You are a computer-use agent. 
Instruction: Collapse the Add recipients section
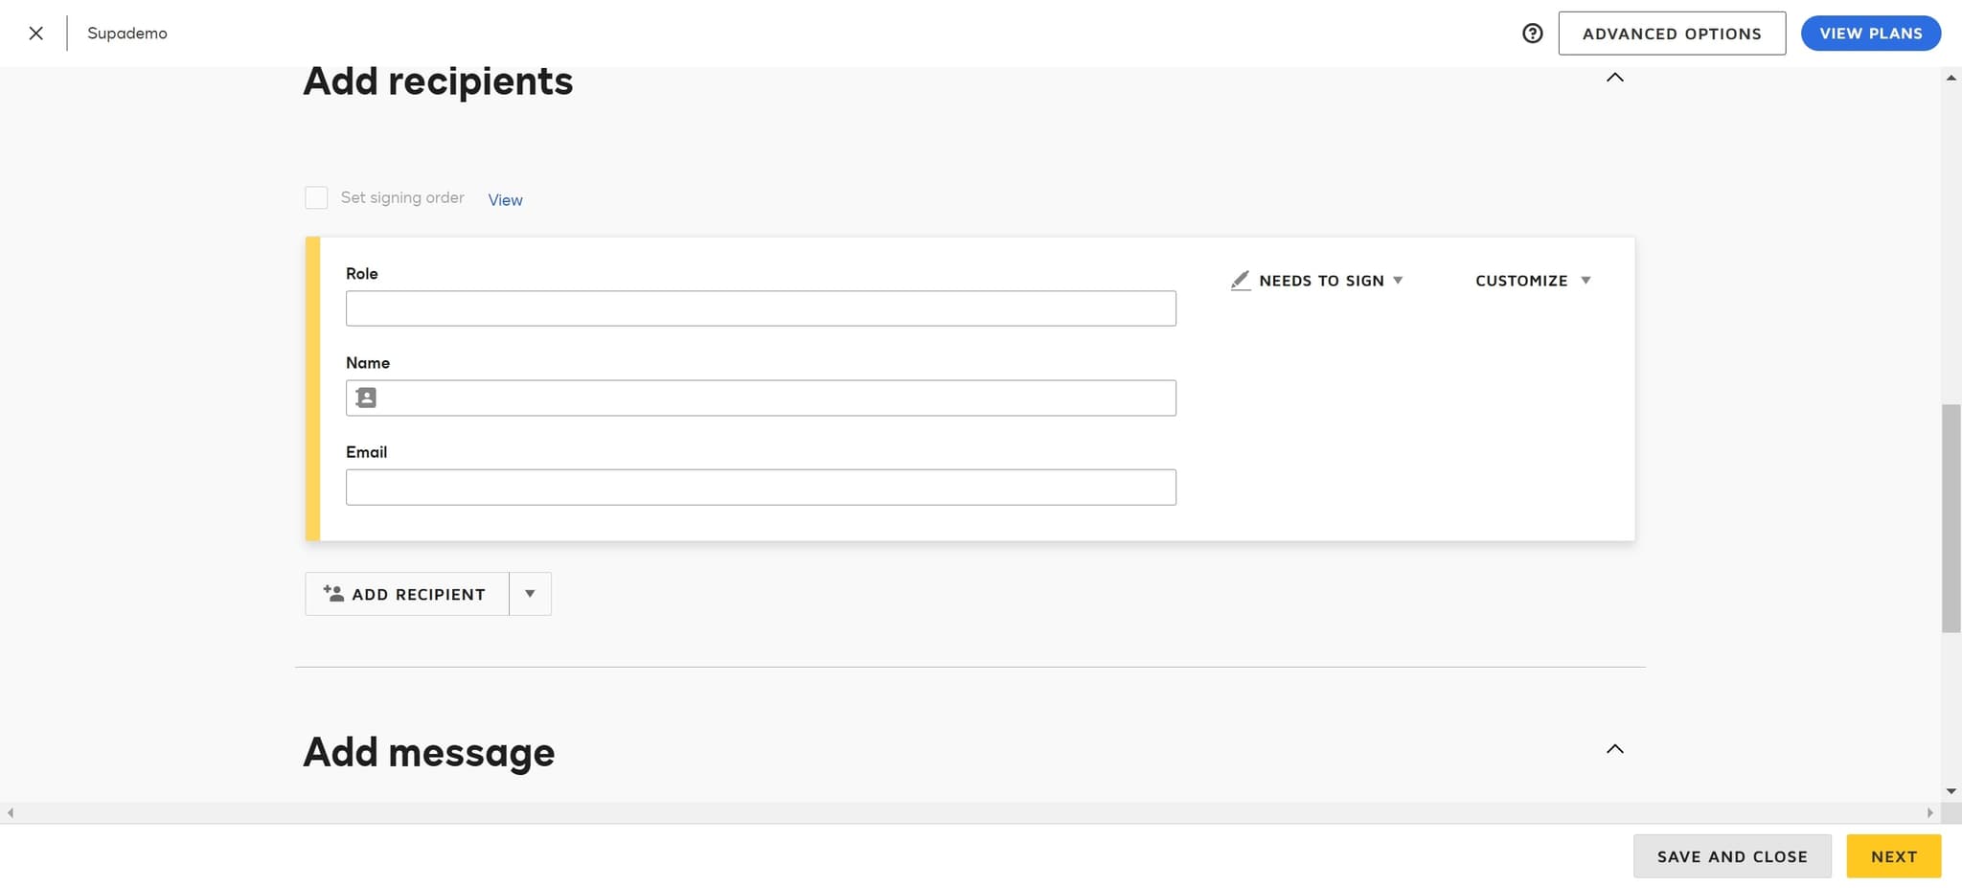(1614, 78)
